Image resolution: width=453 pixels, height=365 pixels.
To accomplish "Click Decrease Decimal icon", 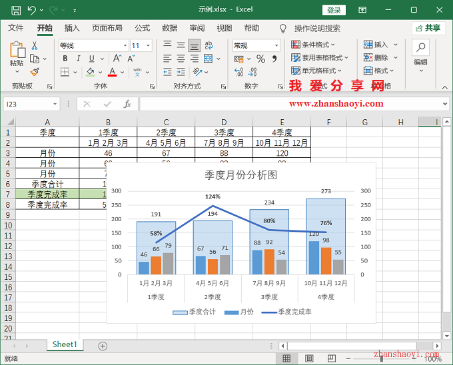I will (x=252, y=72).
